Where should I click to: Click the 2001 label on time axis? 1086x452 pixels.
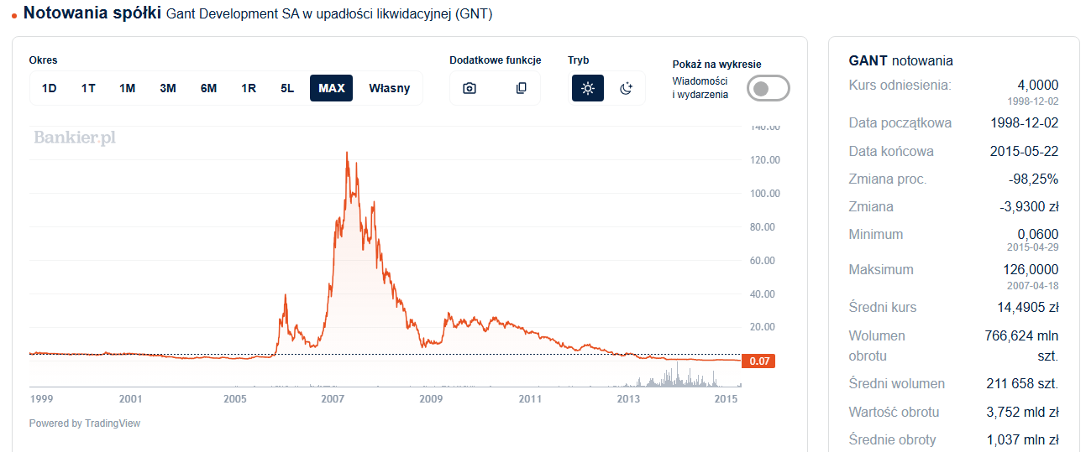(130, 398)
